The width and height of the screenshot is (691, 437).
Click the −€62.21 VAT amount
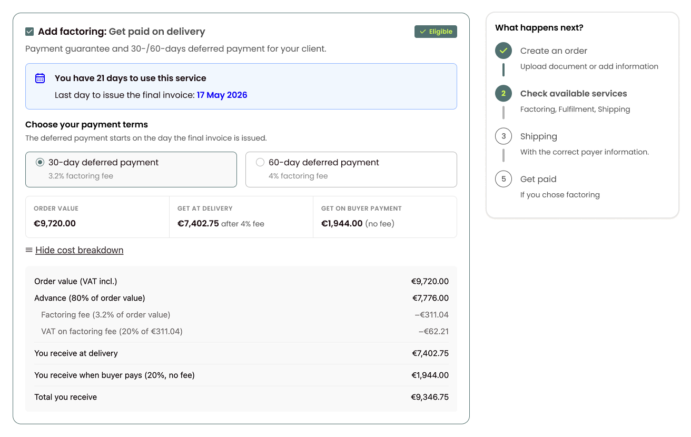(x=433, y=332)
